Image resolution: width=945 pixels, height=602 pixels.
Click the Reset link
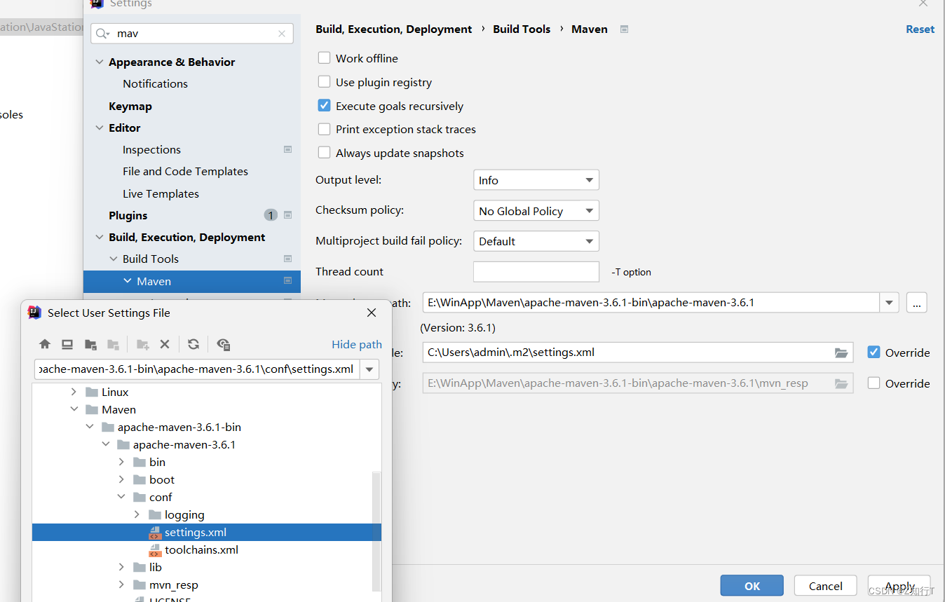[920, 29]
